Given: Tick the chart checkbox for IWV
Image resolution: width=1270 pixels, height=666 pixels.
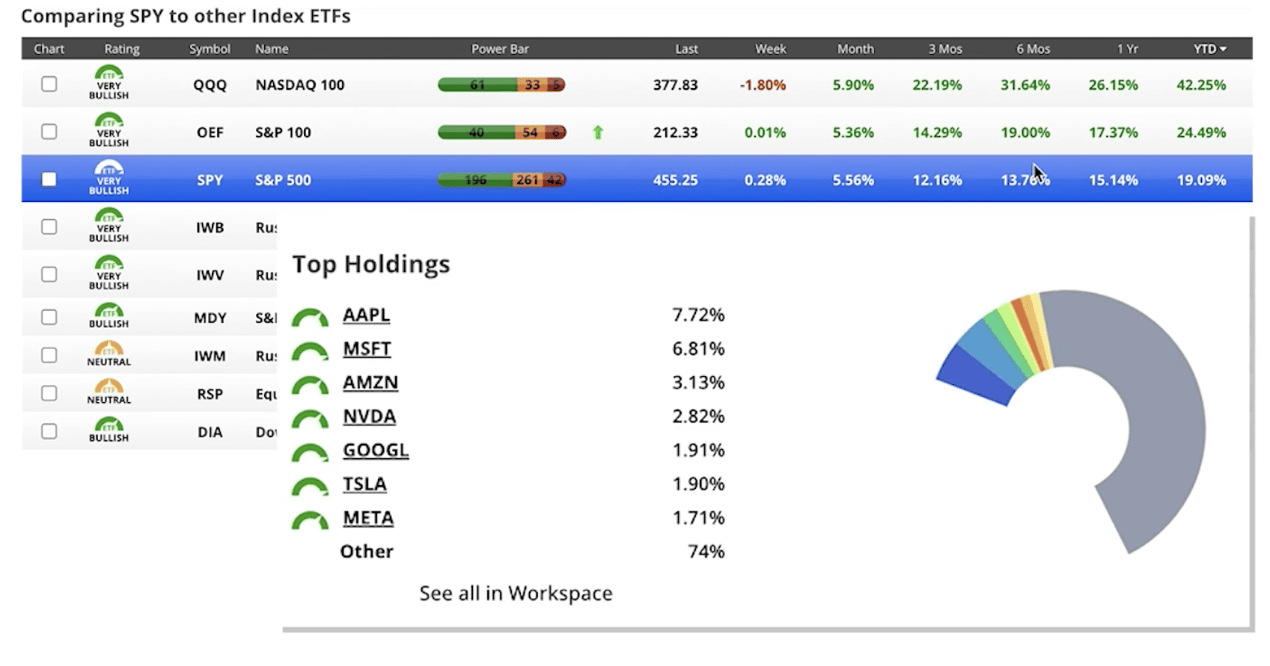Looking at the screenshot, I should (49, 274).
